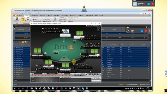
Task: Open the Site Setup option
Action: (35, 18)
